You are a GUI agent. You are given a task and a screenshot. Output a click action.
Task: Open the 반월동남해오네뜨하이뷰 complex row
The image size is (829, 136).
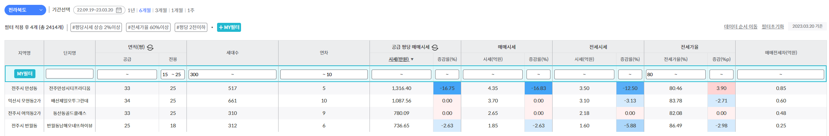[x=69, y=126]
